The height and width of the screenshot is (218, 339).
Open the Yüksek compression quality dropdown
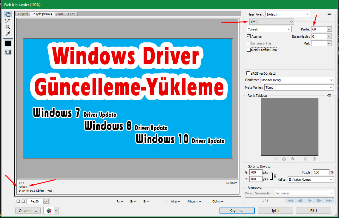269,29
